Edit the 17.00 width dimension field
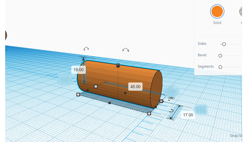The width and height of the screenshot is (247, 142). click(188, 115)
